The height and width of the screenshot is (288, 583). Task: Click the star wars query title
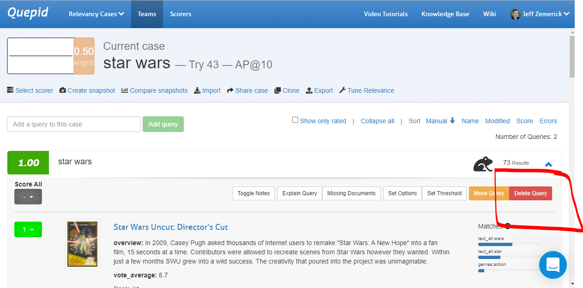pos(75,162)
